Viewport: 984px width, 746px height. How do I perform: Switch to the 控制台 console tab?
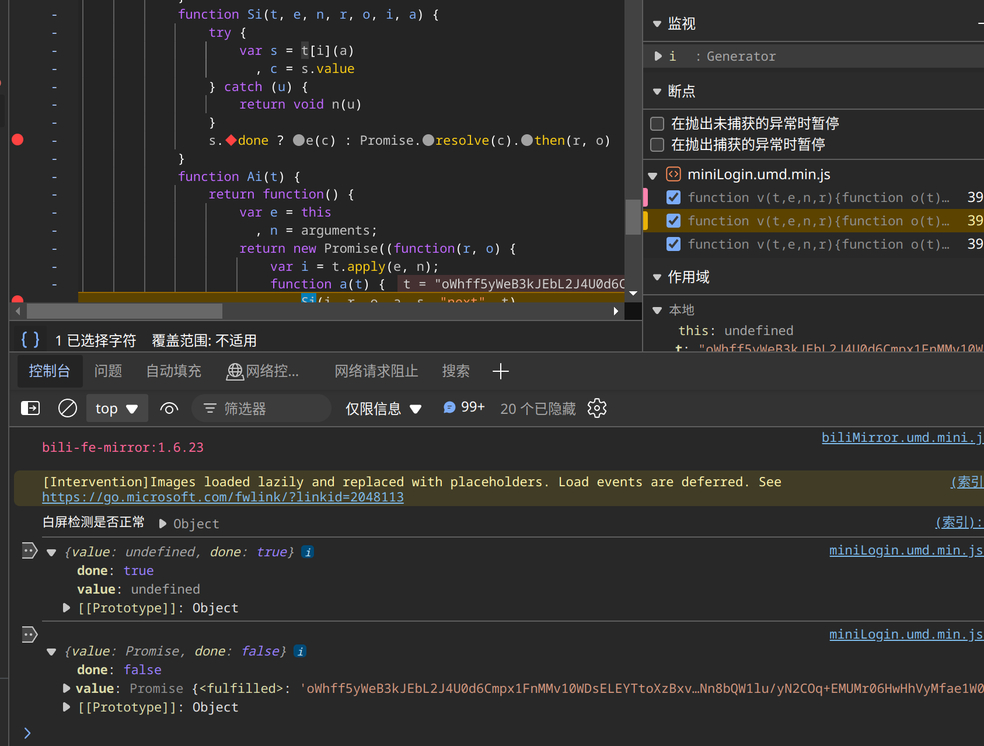coord(50,371)
